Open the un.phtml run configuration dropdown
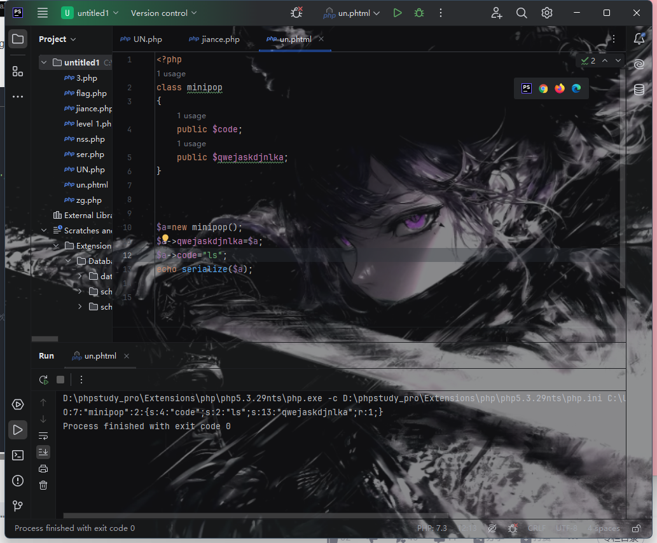Viewport: 657px width, 543px height. 351,13
